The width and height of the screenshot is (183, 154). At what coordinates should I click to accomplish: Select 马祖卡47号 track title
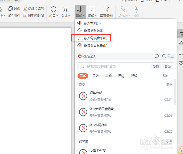(x=98, y=150)
